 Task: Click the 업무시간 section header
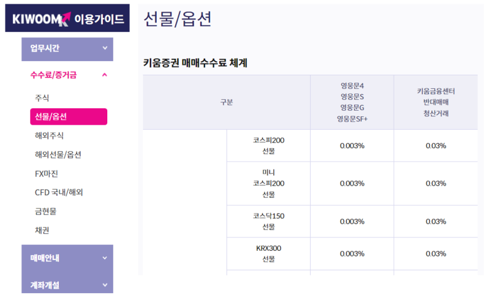pyautogui.click(x=45, y=48)
